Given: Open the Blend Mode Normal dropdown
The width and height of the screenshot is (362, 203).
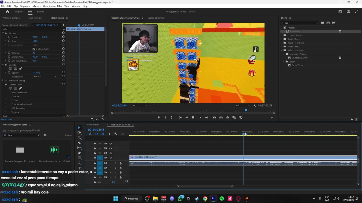Looking at the screenshot, I should tap(45, 77).
